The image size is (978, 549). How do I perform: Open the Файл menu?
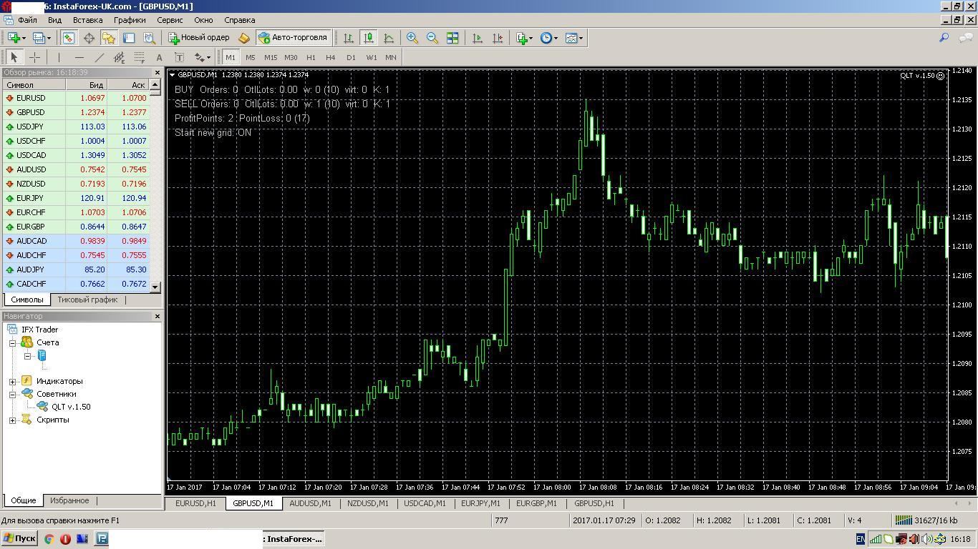coord(27,20)
